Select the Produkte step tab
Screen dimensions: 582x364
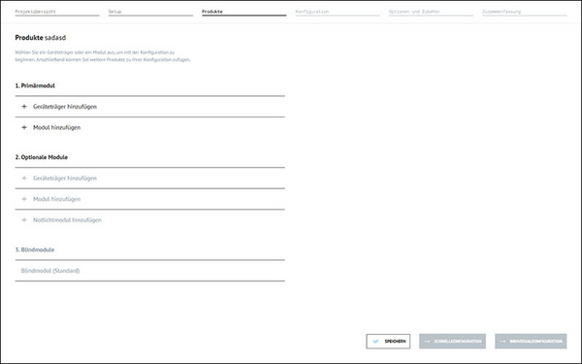pos(243,12)
